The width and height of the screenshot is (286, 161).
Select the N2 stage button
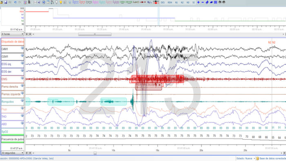point(182,2)
